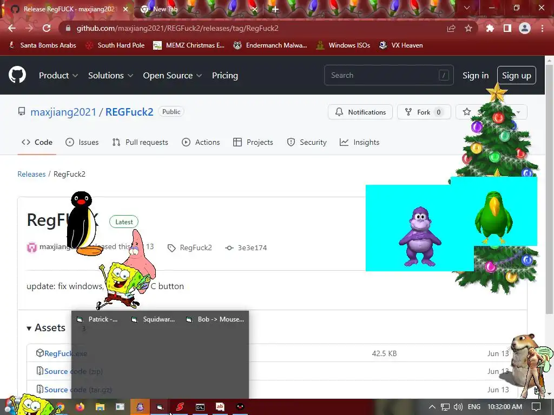Screen dimensions: 554x415
Task: Click the 'ab' taskbar application icon
Action: [220, 407]
